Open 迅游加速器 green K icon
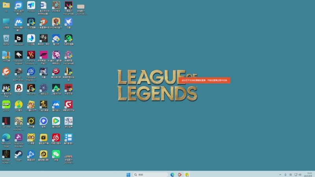The width and height of the screenshot is (315, 177). [x=69, y=40]
